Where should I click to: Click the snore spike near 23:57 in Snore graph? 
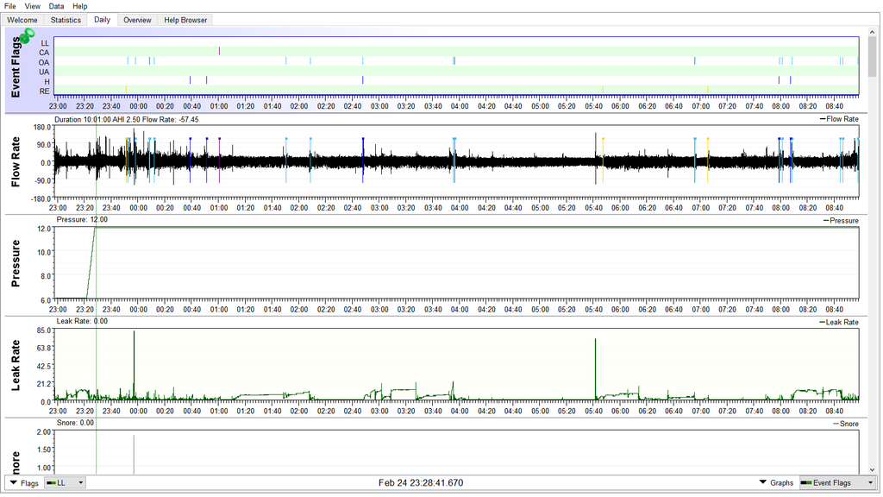pyautogui.click(x=134, y=454)
